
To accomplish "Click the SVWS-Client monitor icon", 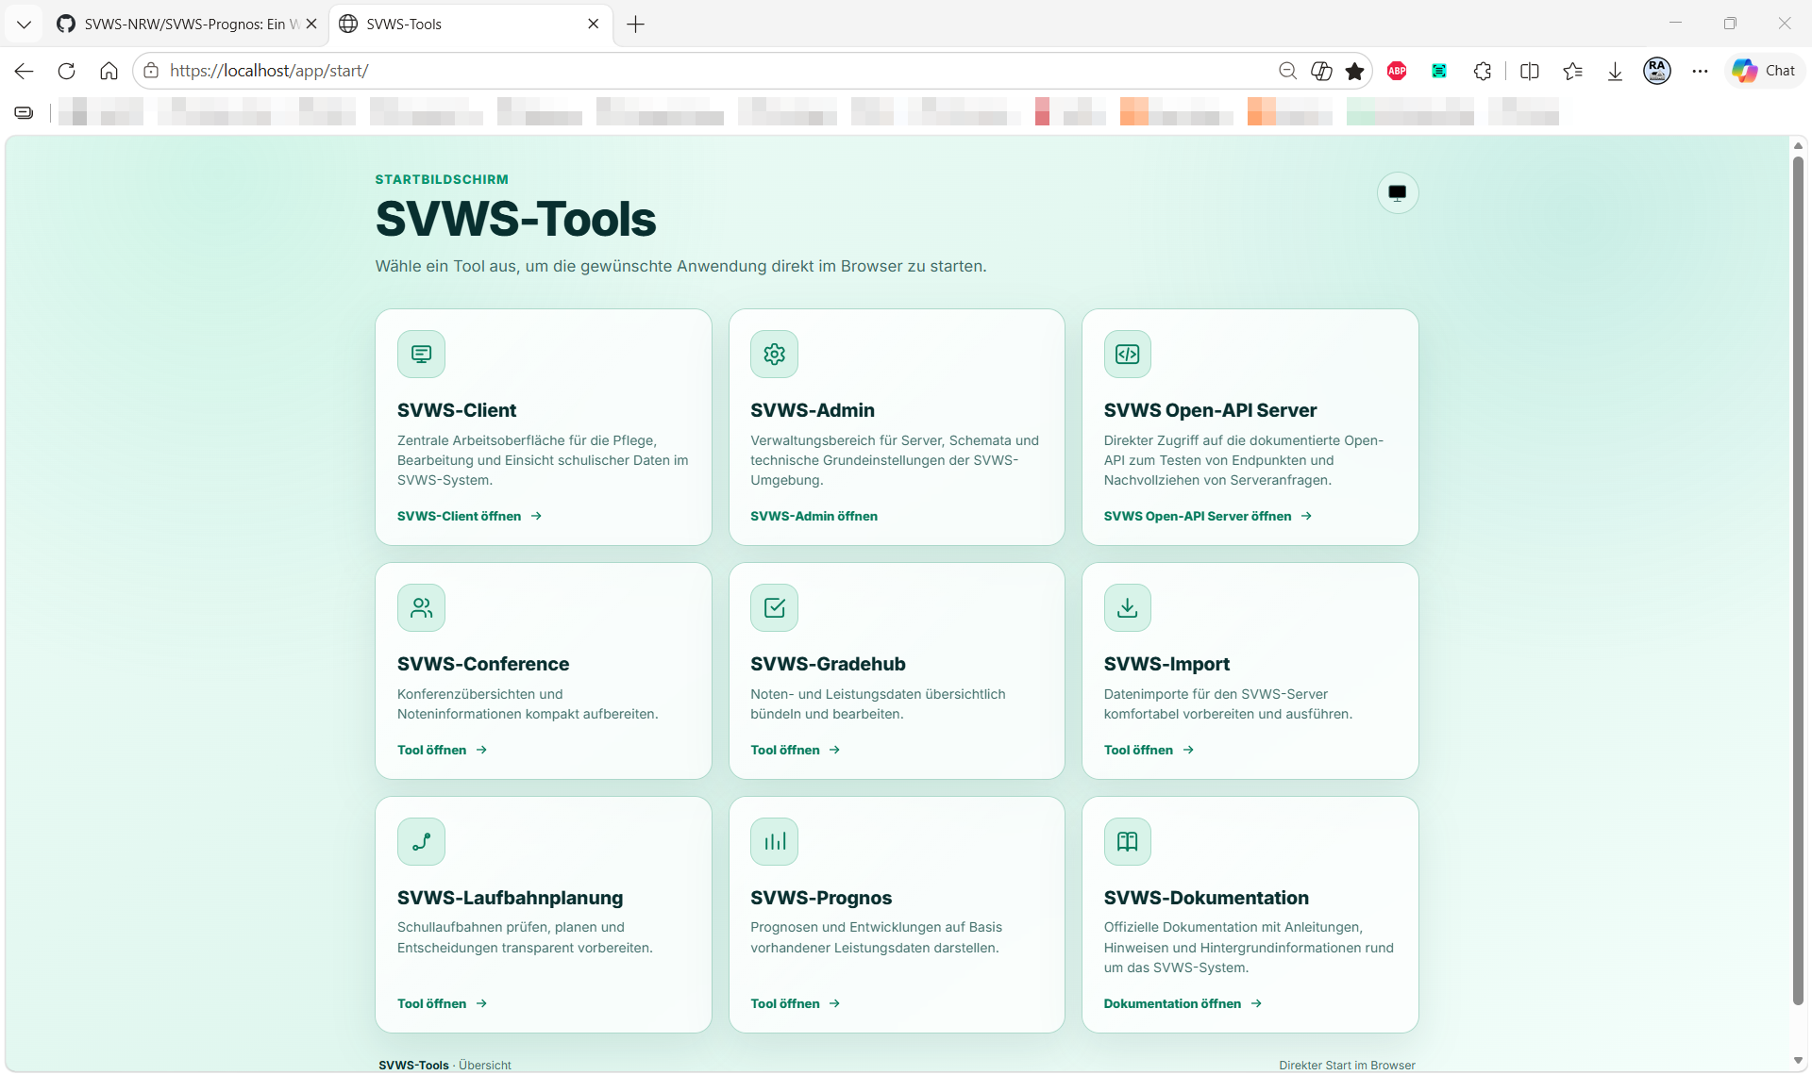I will (x=421, y=354).
